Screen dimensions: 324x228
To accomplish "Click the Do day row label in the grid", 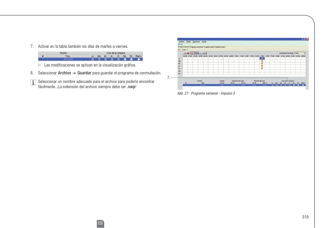I will coord(179,74).
